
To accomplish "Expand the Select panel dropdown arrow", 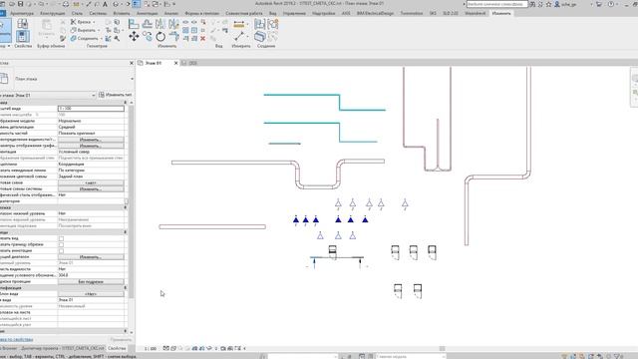I will pos(9,46).
